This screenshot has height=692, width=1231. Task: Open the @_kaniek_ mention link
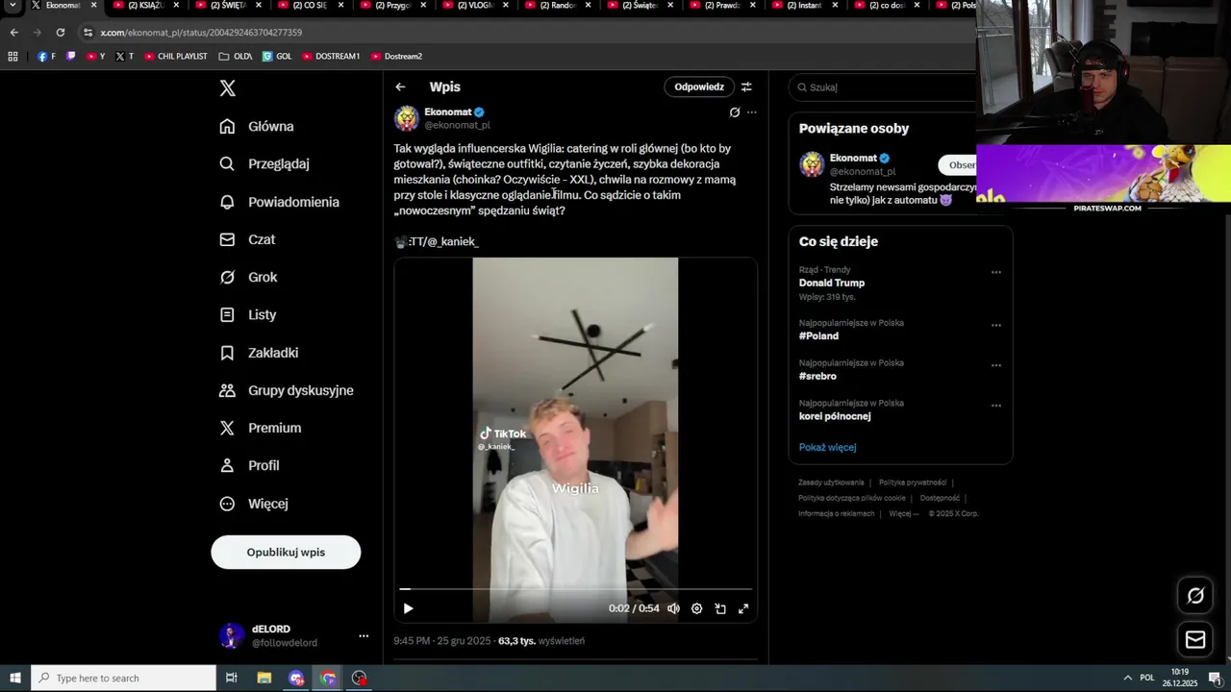452,241
